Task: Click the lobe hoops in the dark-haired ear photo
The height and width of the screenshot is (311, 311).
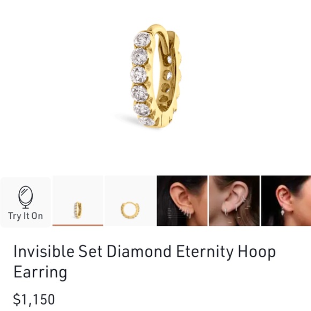Action: 185,212
